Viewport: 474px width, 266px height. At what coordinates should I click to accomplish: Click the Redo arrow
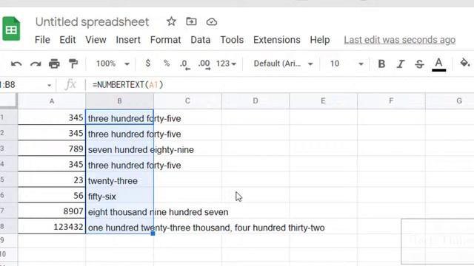[36, 64]
